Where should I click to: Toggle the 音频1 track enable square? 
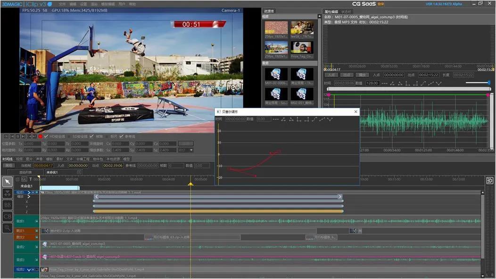pyautogui.click(x=37, y=221)
